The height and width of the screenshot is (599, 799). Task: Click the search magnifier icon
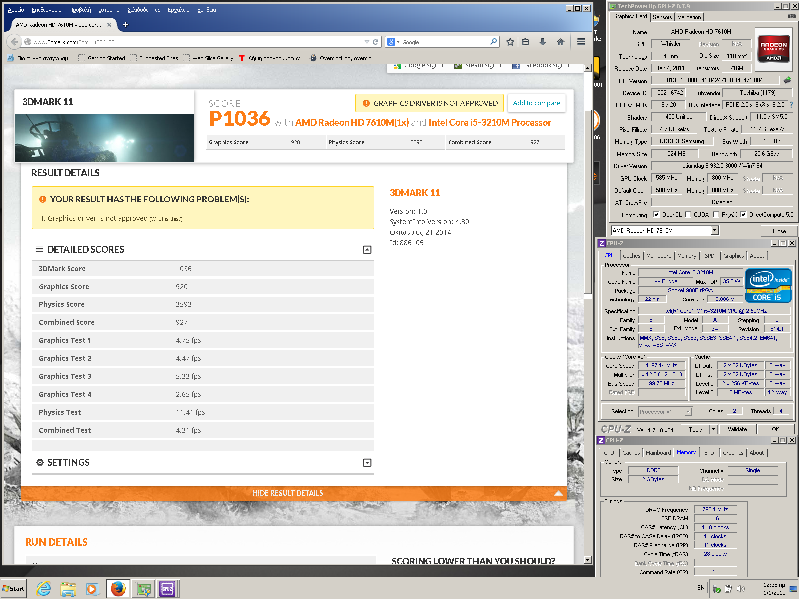tap(493, 42)
